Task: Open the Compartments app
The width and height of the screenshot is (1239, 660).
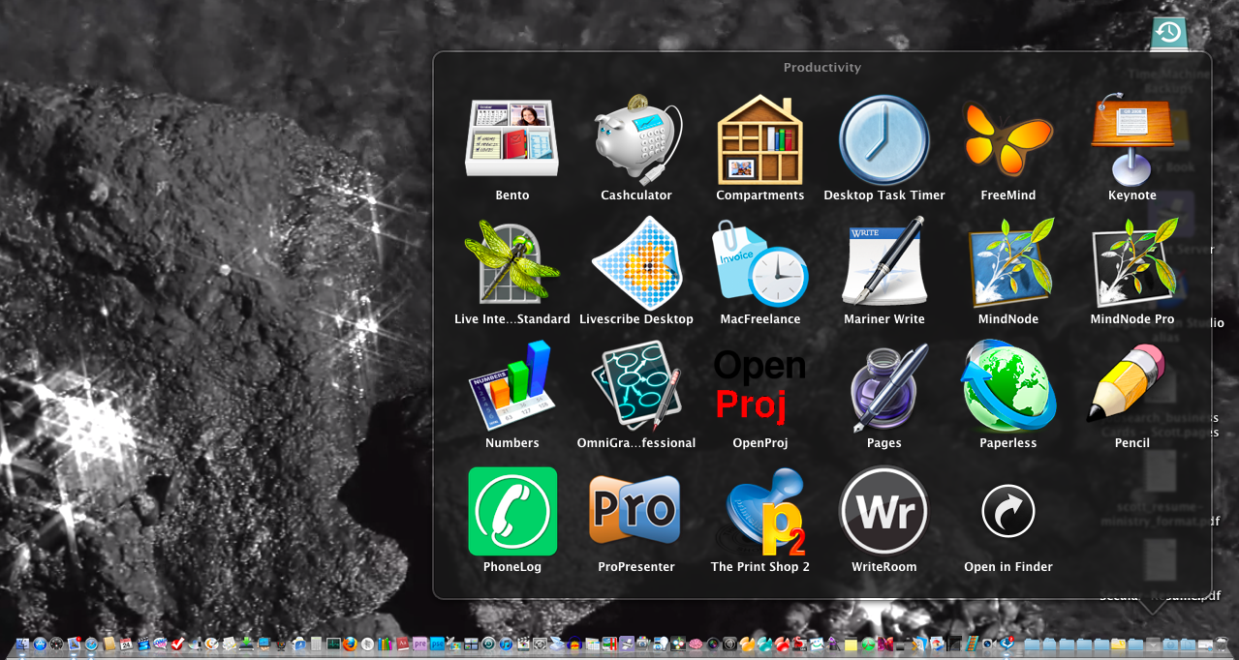Action: point(760,139)
